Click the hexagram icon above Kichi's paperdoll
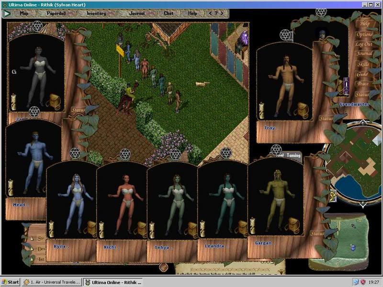 click(x=125, y=154)
